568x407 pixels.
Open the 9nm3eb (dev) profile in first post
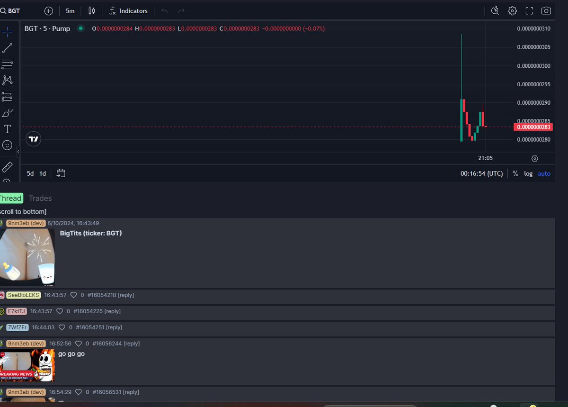(x=26, y=223)
